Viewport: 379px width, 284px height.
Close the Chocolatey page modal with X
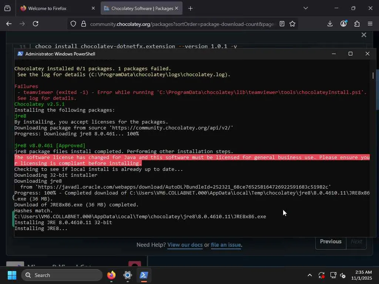[x=364, y=35]
